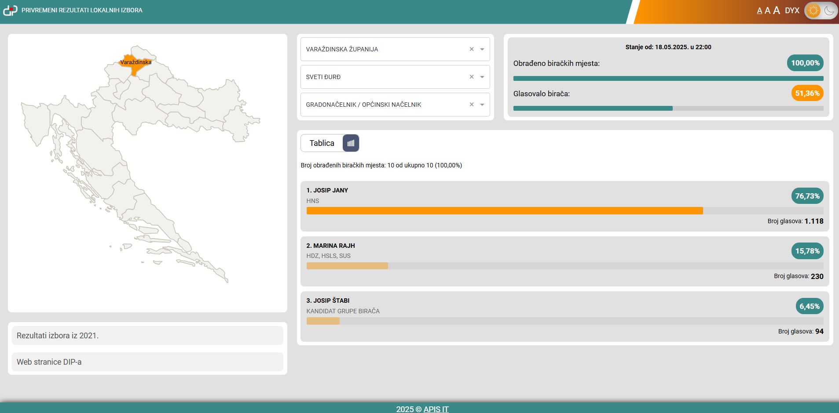Click party label HNS
Image resolution: width=839 pixels, height=413 pixels.
[313, 201]
